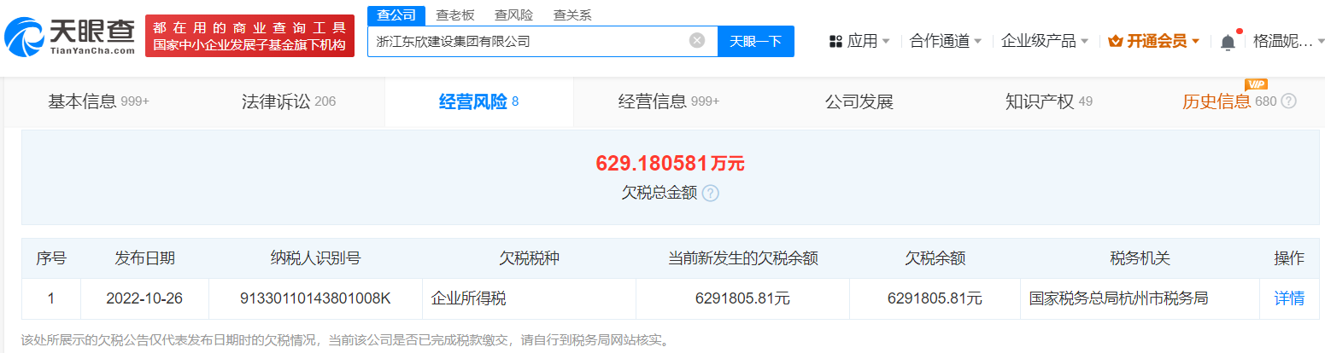Click the 税务机关 column header

tap(1140, 258)
